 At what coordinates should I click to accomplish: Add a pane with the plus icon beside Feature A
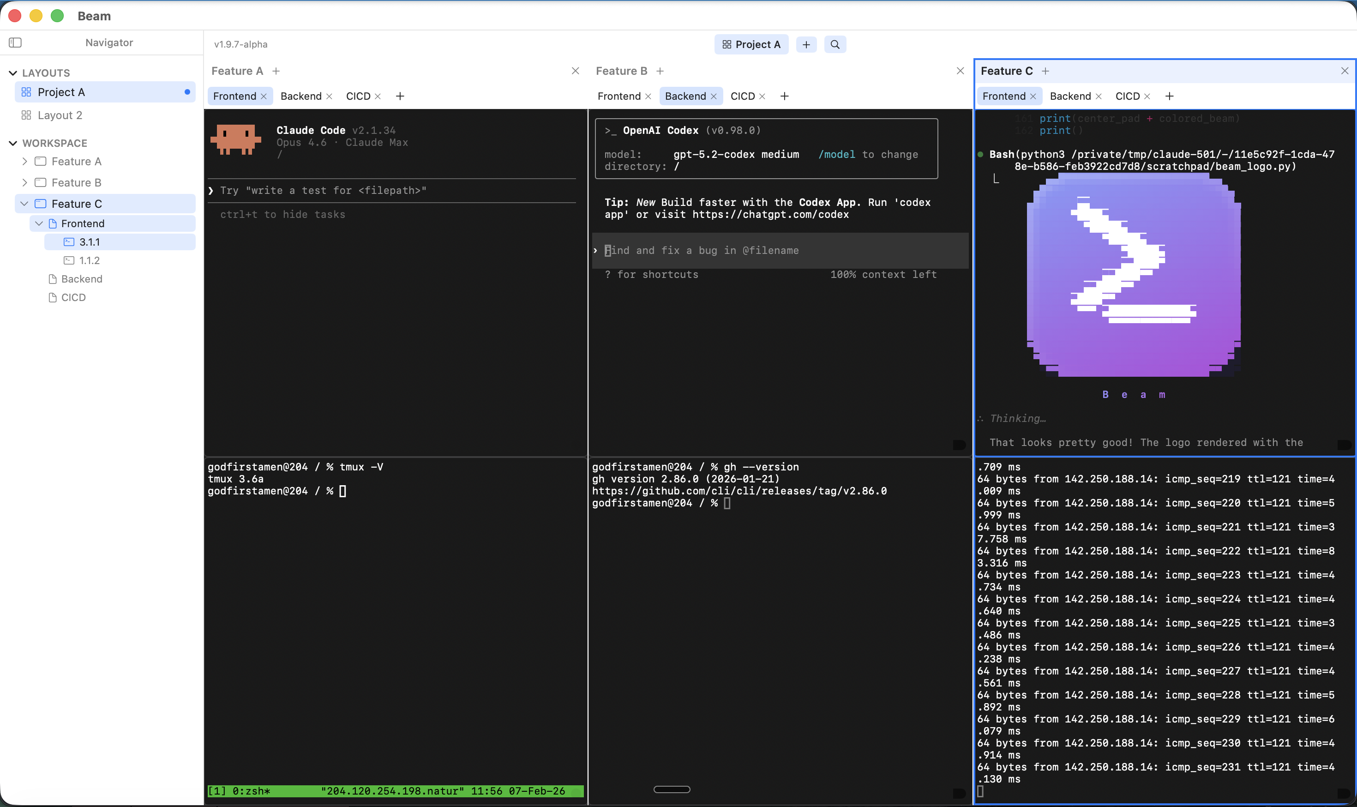click(x=276, y=71)
